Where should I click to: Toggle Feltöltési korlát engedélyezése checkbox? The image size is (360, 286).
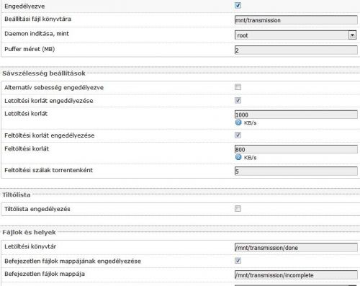(x=238, y=135)
